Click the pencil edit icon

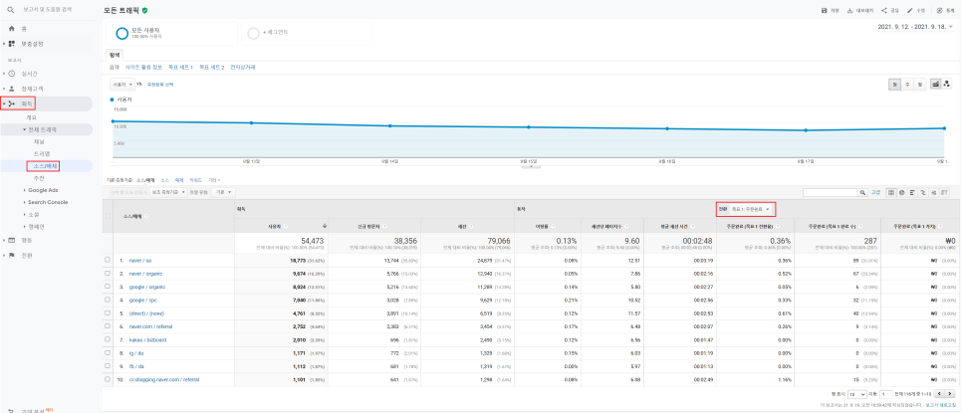(x=910, y=10)
